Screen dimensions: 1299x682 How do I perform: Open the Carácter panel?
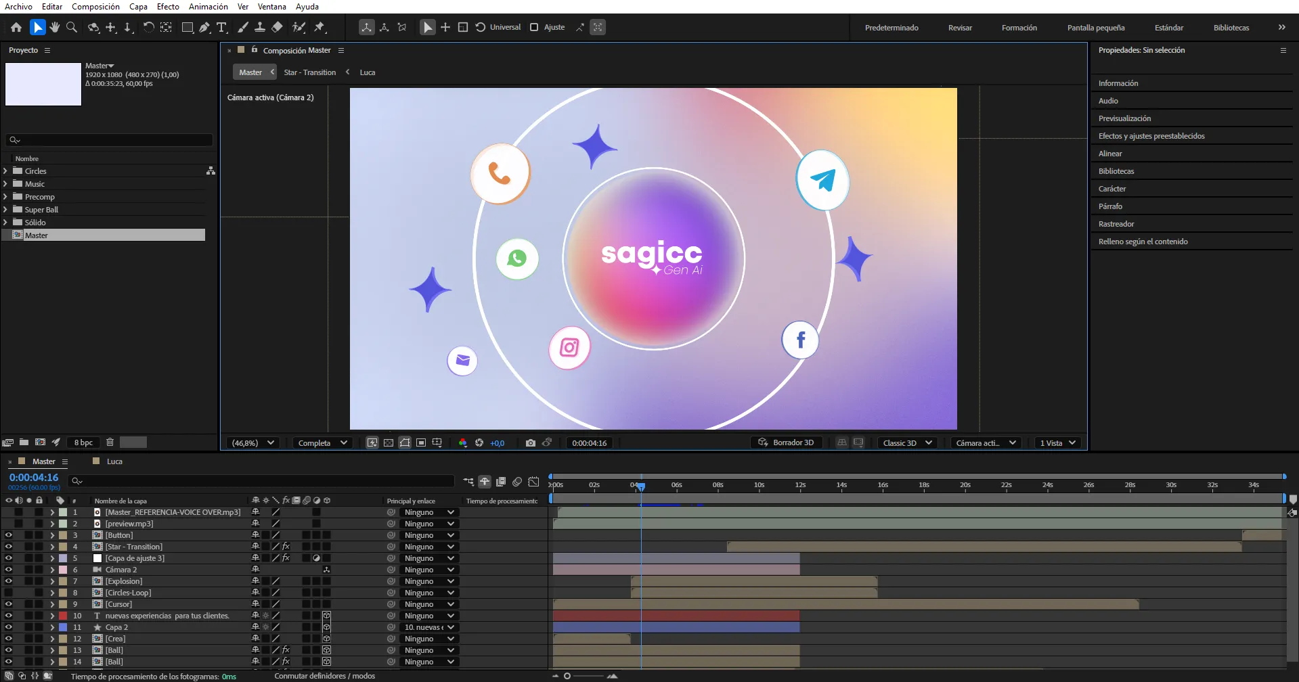[1112, 189]
